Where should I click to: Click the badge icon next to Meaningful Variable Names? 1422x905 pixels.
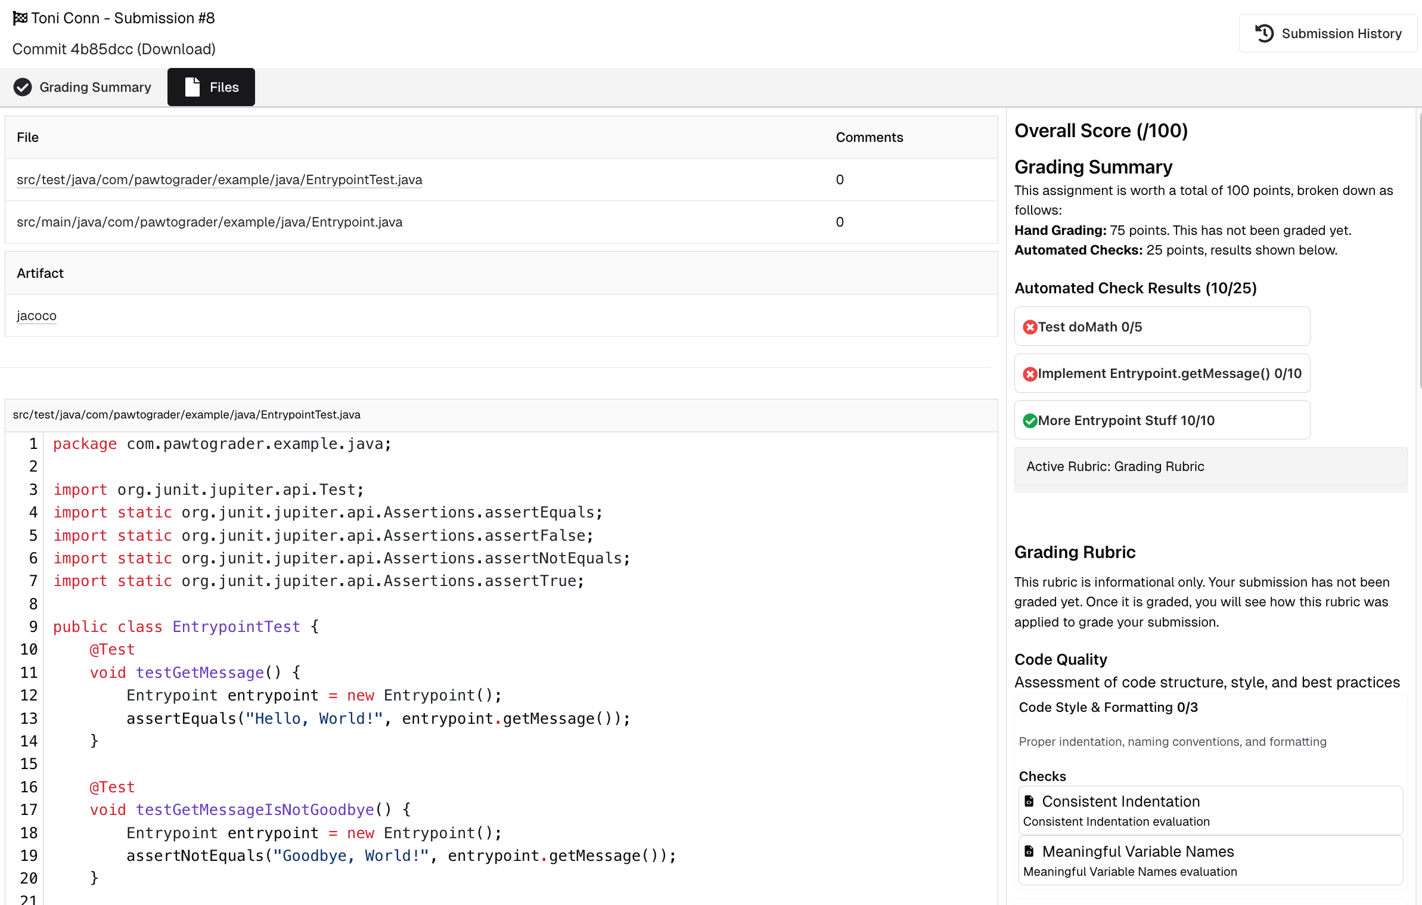pos(1030,851)
